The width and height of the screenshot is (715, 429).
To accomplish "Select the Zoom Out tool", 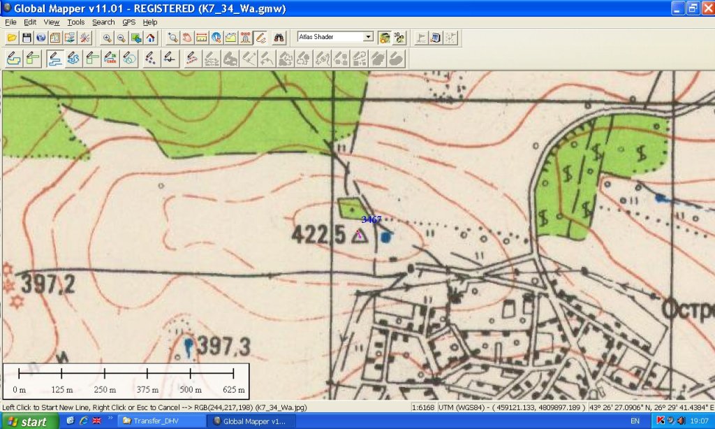I will (121, 38).
